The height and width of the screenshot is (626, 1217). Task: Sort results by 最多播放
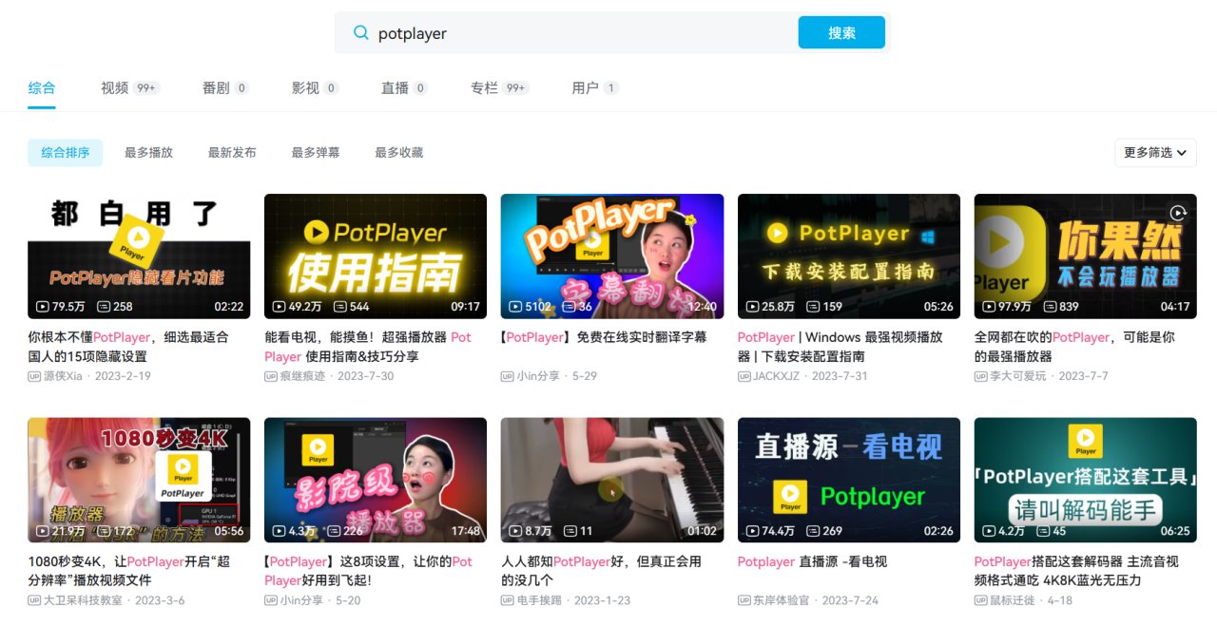click(x=148, y=152)
